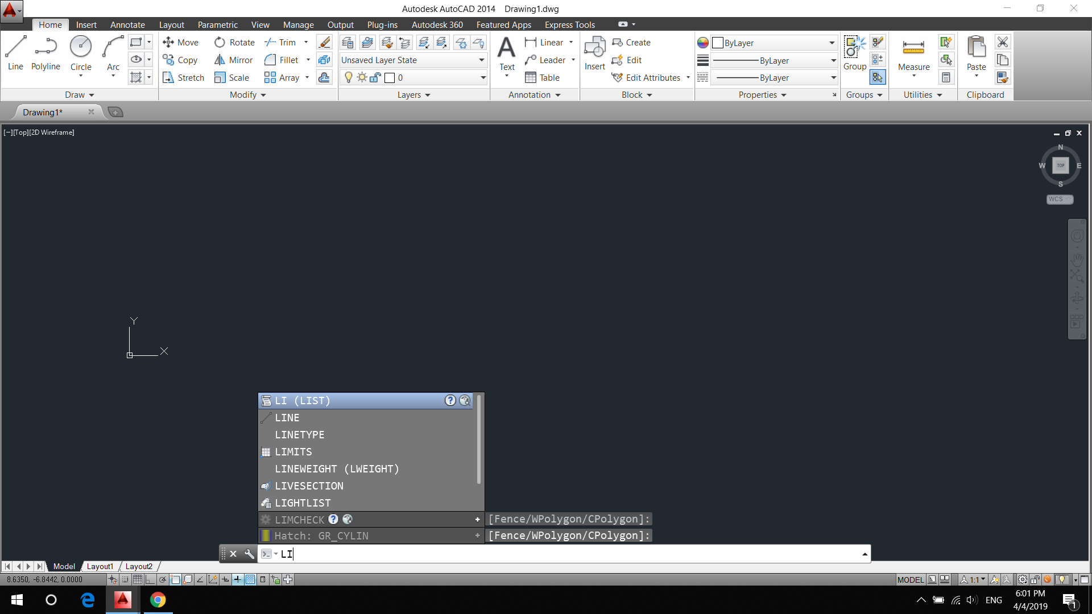Switch to the Annotate ribbon tab
This screenshot has width=1092, height=614.
point(127,25)
